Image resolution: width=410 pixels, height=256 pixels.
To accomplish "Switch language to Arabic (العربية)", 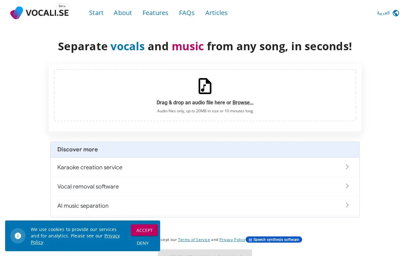I will (383, 13).
